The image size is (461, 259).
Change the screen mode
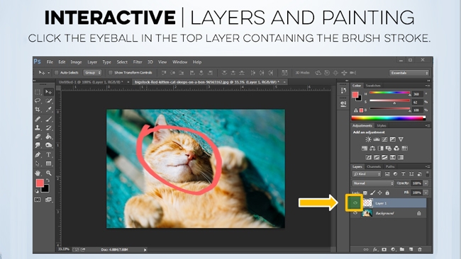(48, 200)
